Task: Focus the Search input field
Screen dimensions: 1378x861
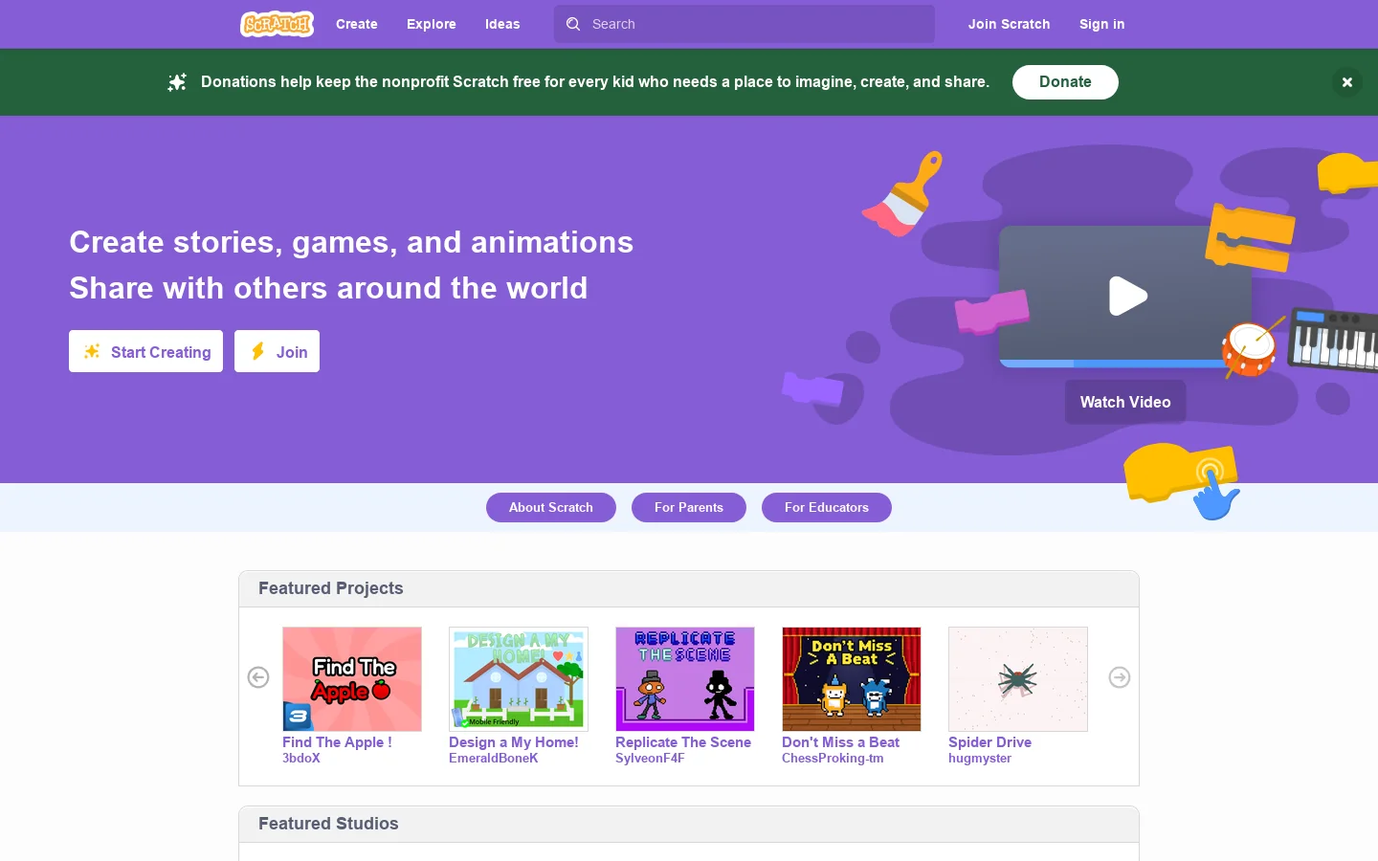Action: click(745, 24)
